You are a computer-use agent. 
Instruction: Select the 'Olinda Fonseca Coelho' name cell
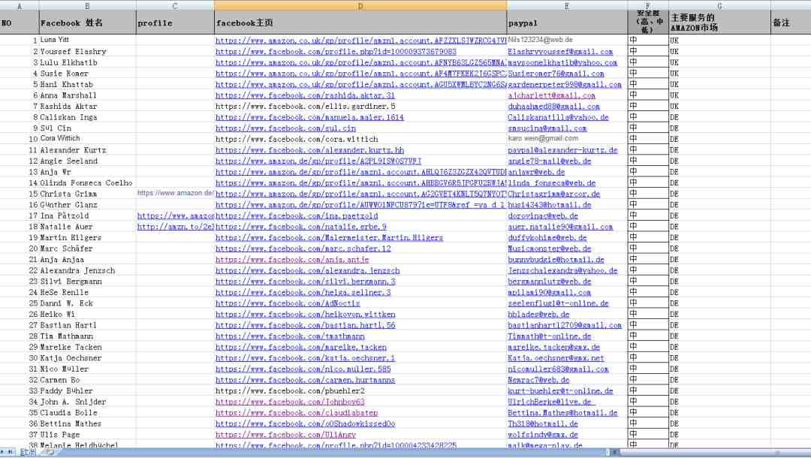(x=87, y=183)
